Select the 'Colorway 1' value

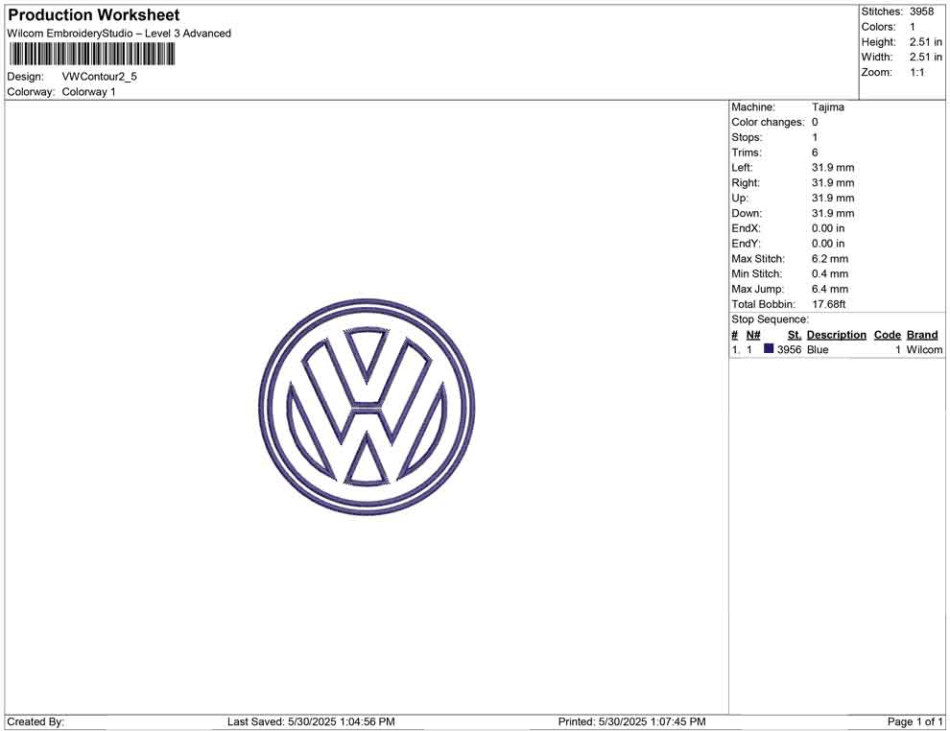[88, 92]
